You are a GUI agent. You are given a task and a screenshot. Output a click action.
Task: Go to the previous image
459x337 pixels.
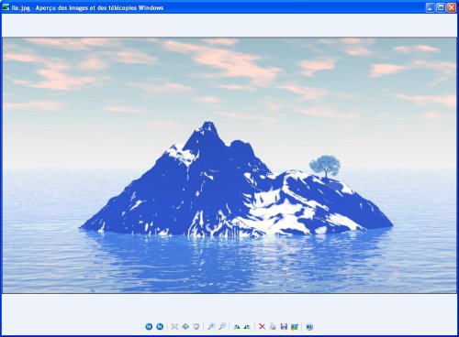[x=149, y=327]
